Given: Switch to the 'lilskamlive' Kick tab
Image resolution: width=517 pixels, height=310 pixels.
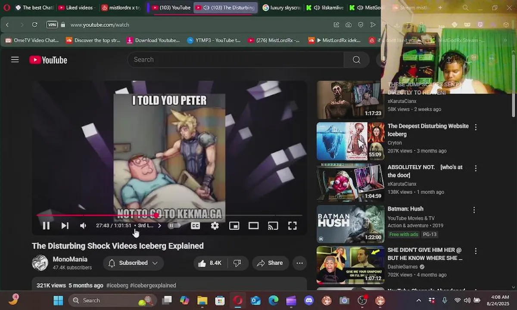Looking at the screenshot, I should [325, 7].
